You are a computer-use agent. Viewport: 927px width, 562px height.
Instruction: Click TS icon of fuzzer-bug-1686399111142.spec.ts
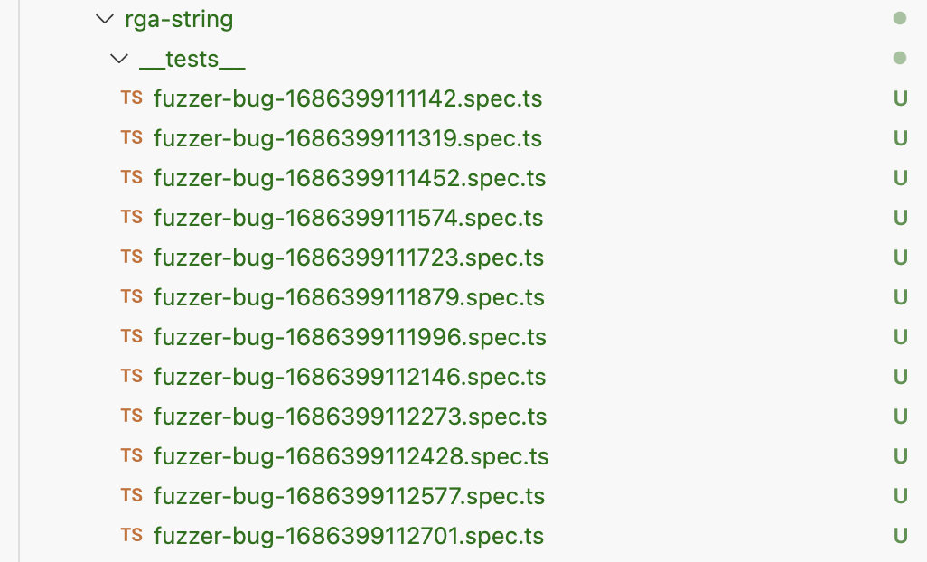132,98
